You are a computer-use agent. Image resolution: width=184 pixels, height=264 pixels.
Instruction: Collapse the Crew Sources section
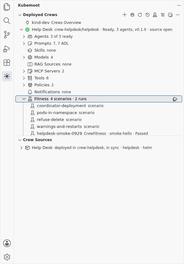[x=20, y=140]
